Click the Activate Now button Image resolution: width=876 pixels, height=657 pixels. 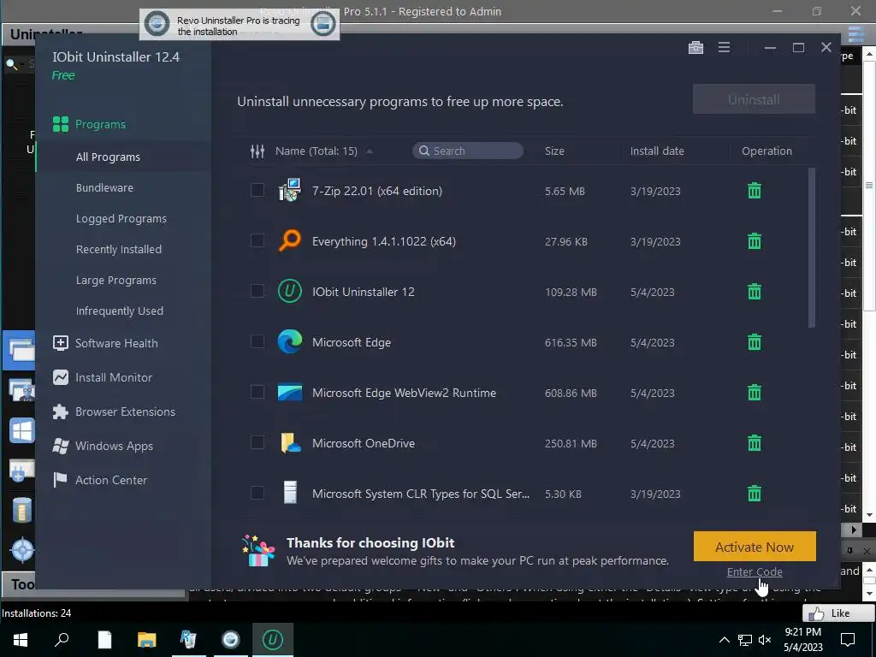(755, 547)
